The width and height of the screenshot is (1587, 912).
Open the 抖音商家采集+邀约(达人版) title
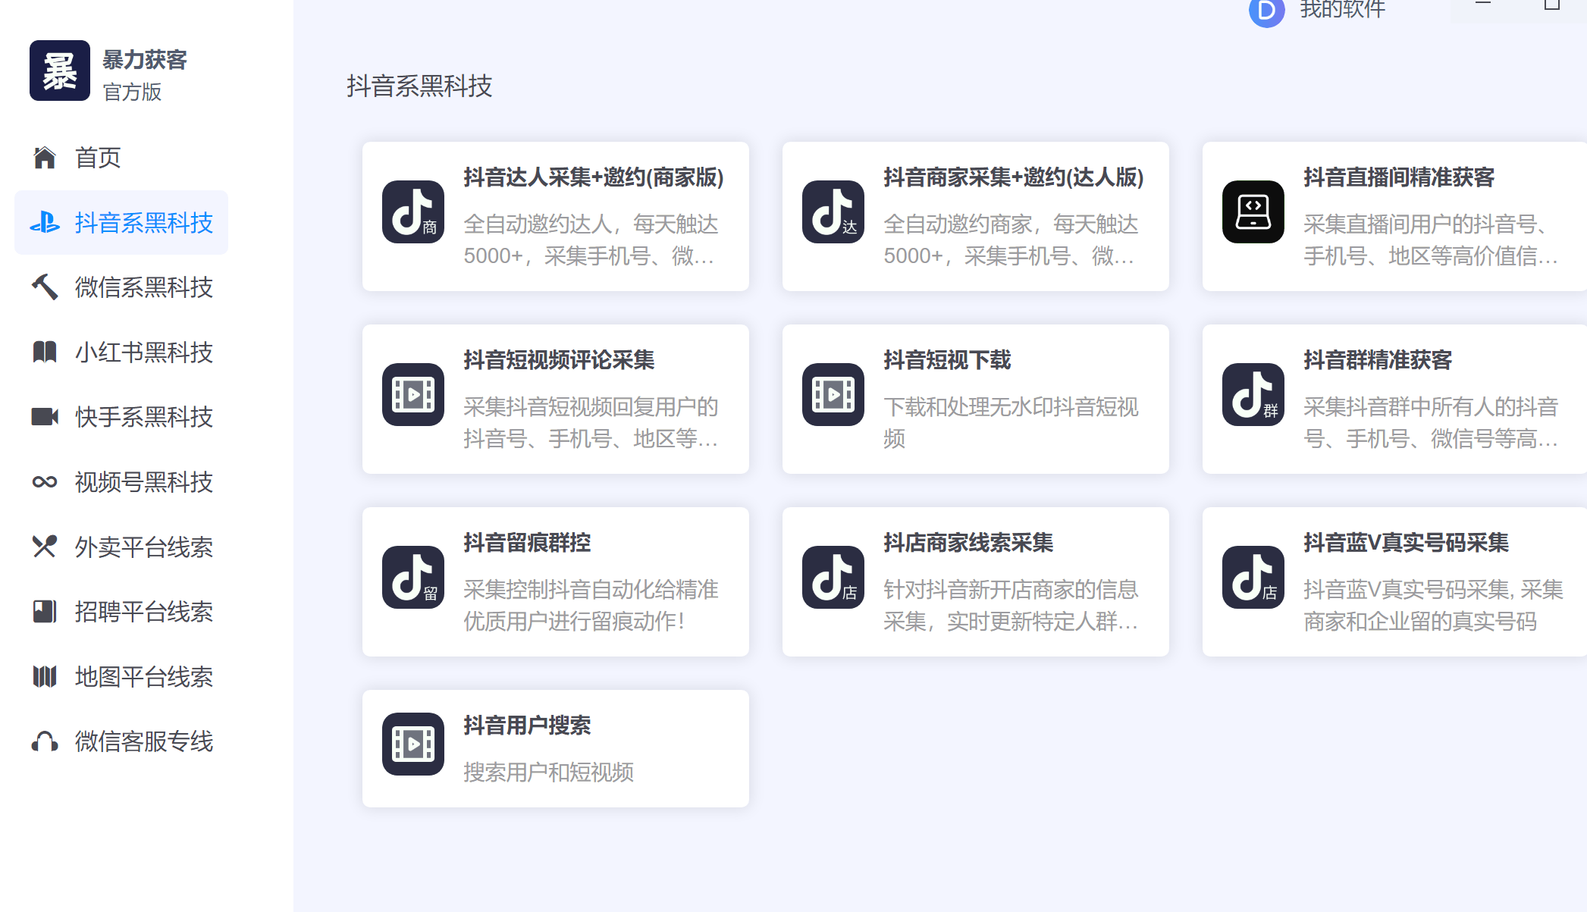[1014, 177]
